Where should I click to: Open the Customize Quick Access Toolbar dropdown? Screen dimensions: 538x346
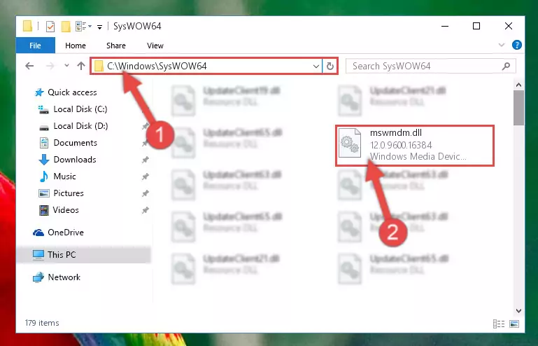(x=99, y=27)
